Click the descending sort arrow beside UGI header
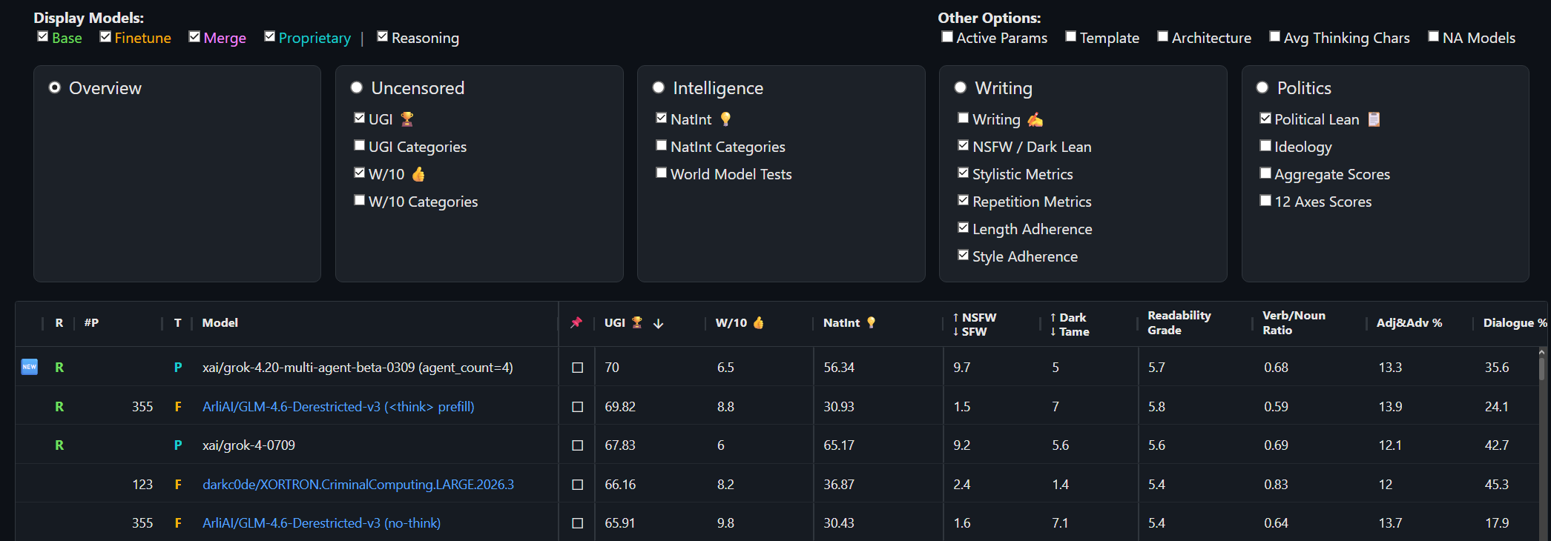The height and width of the screenshot is (541, 1551). point(658,323)
